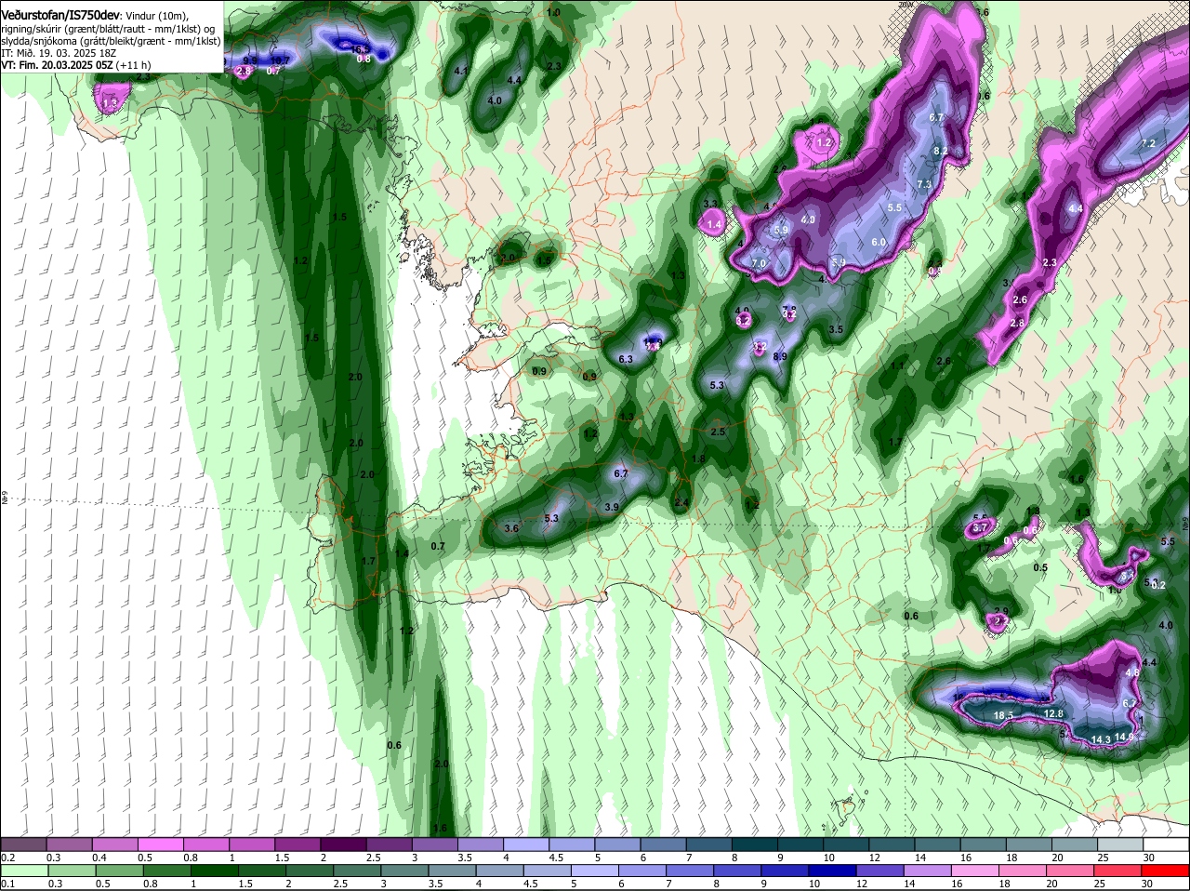Click the 7.3 value in the northern snow band
The width and height of the screenshot is (1190, 891).
924,184
